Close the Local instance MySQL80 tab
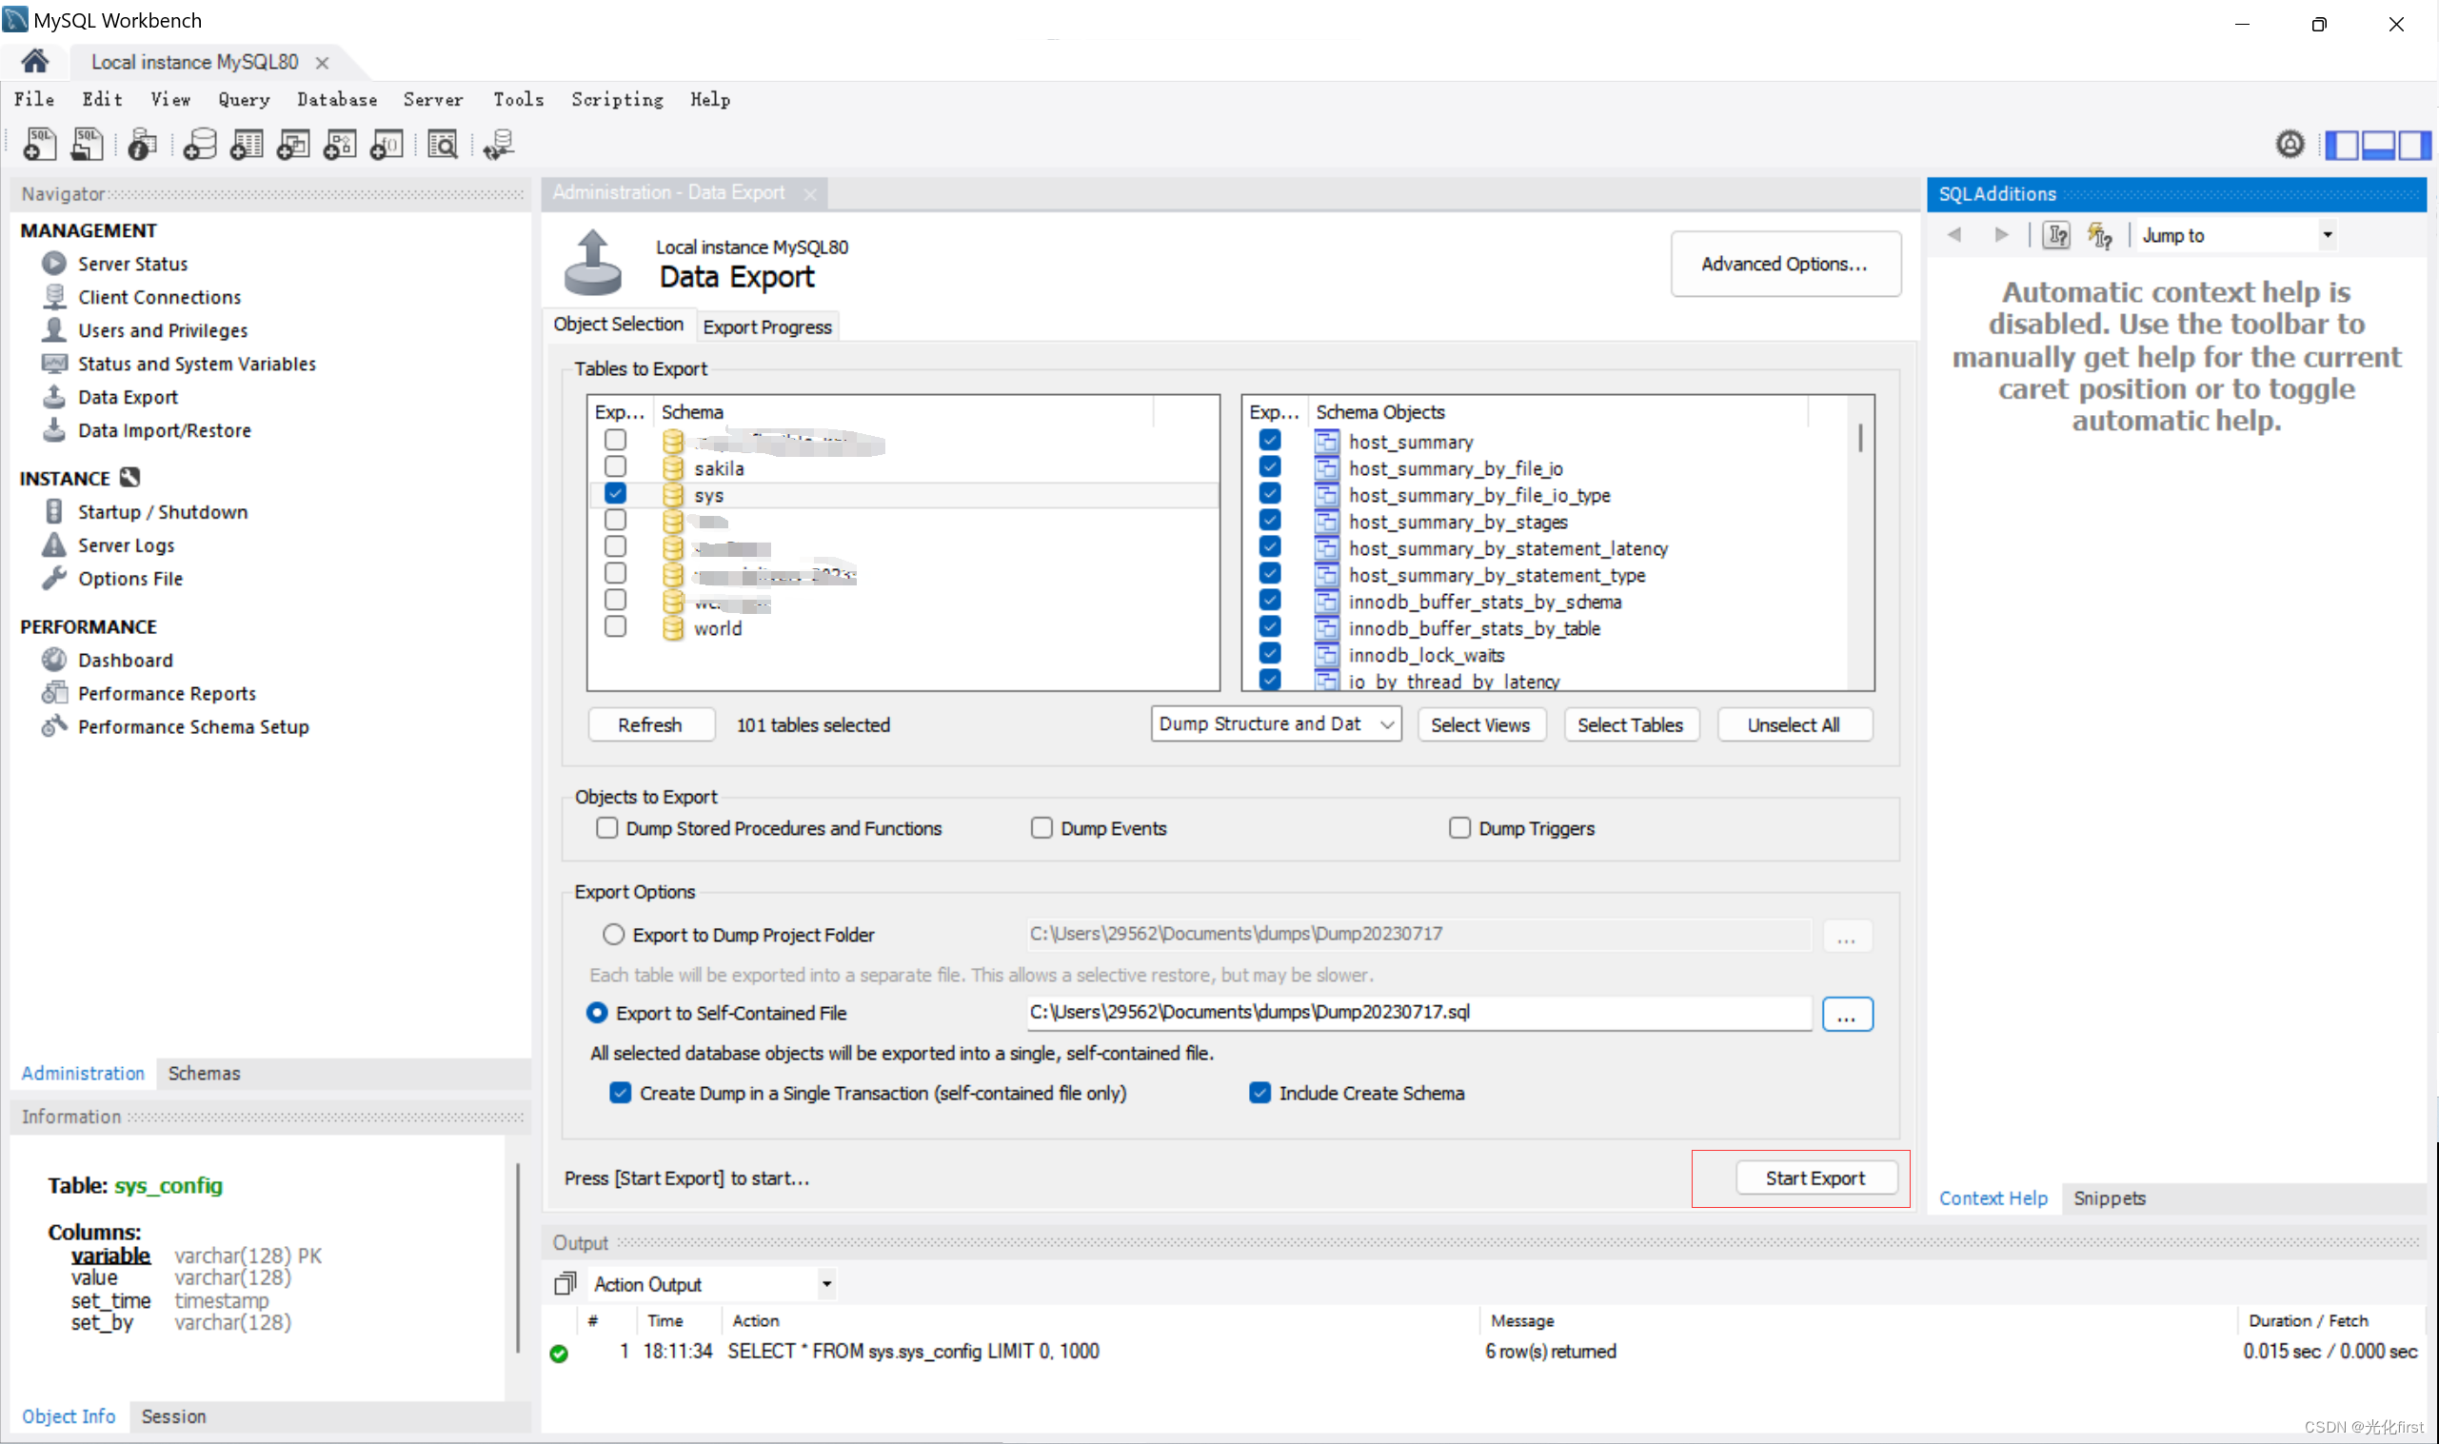This screenshot has height=1444, width=2439. pos(322,62)
